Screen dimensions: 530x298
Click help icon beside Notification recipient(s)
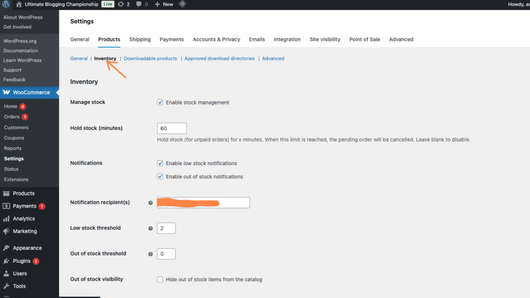151,203
